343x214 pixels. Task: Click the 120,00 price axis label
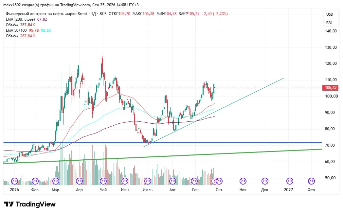pos(331,63)
